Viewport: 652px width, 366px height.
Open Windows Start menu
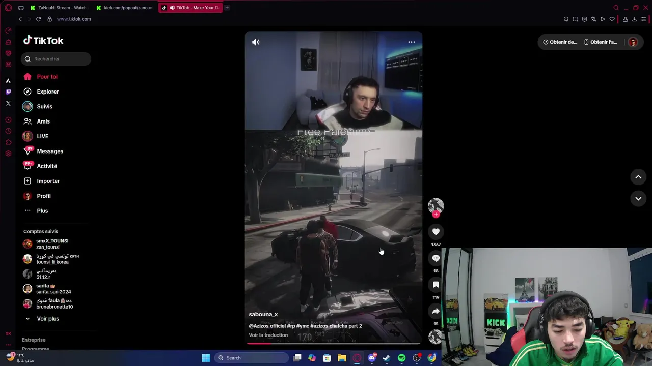206,358
